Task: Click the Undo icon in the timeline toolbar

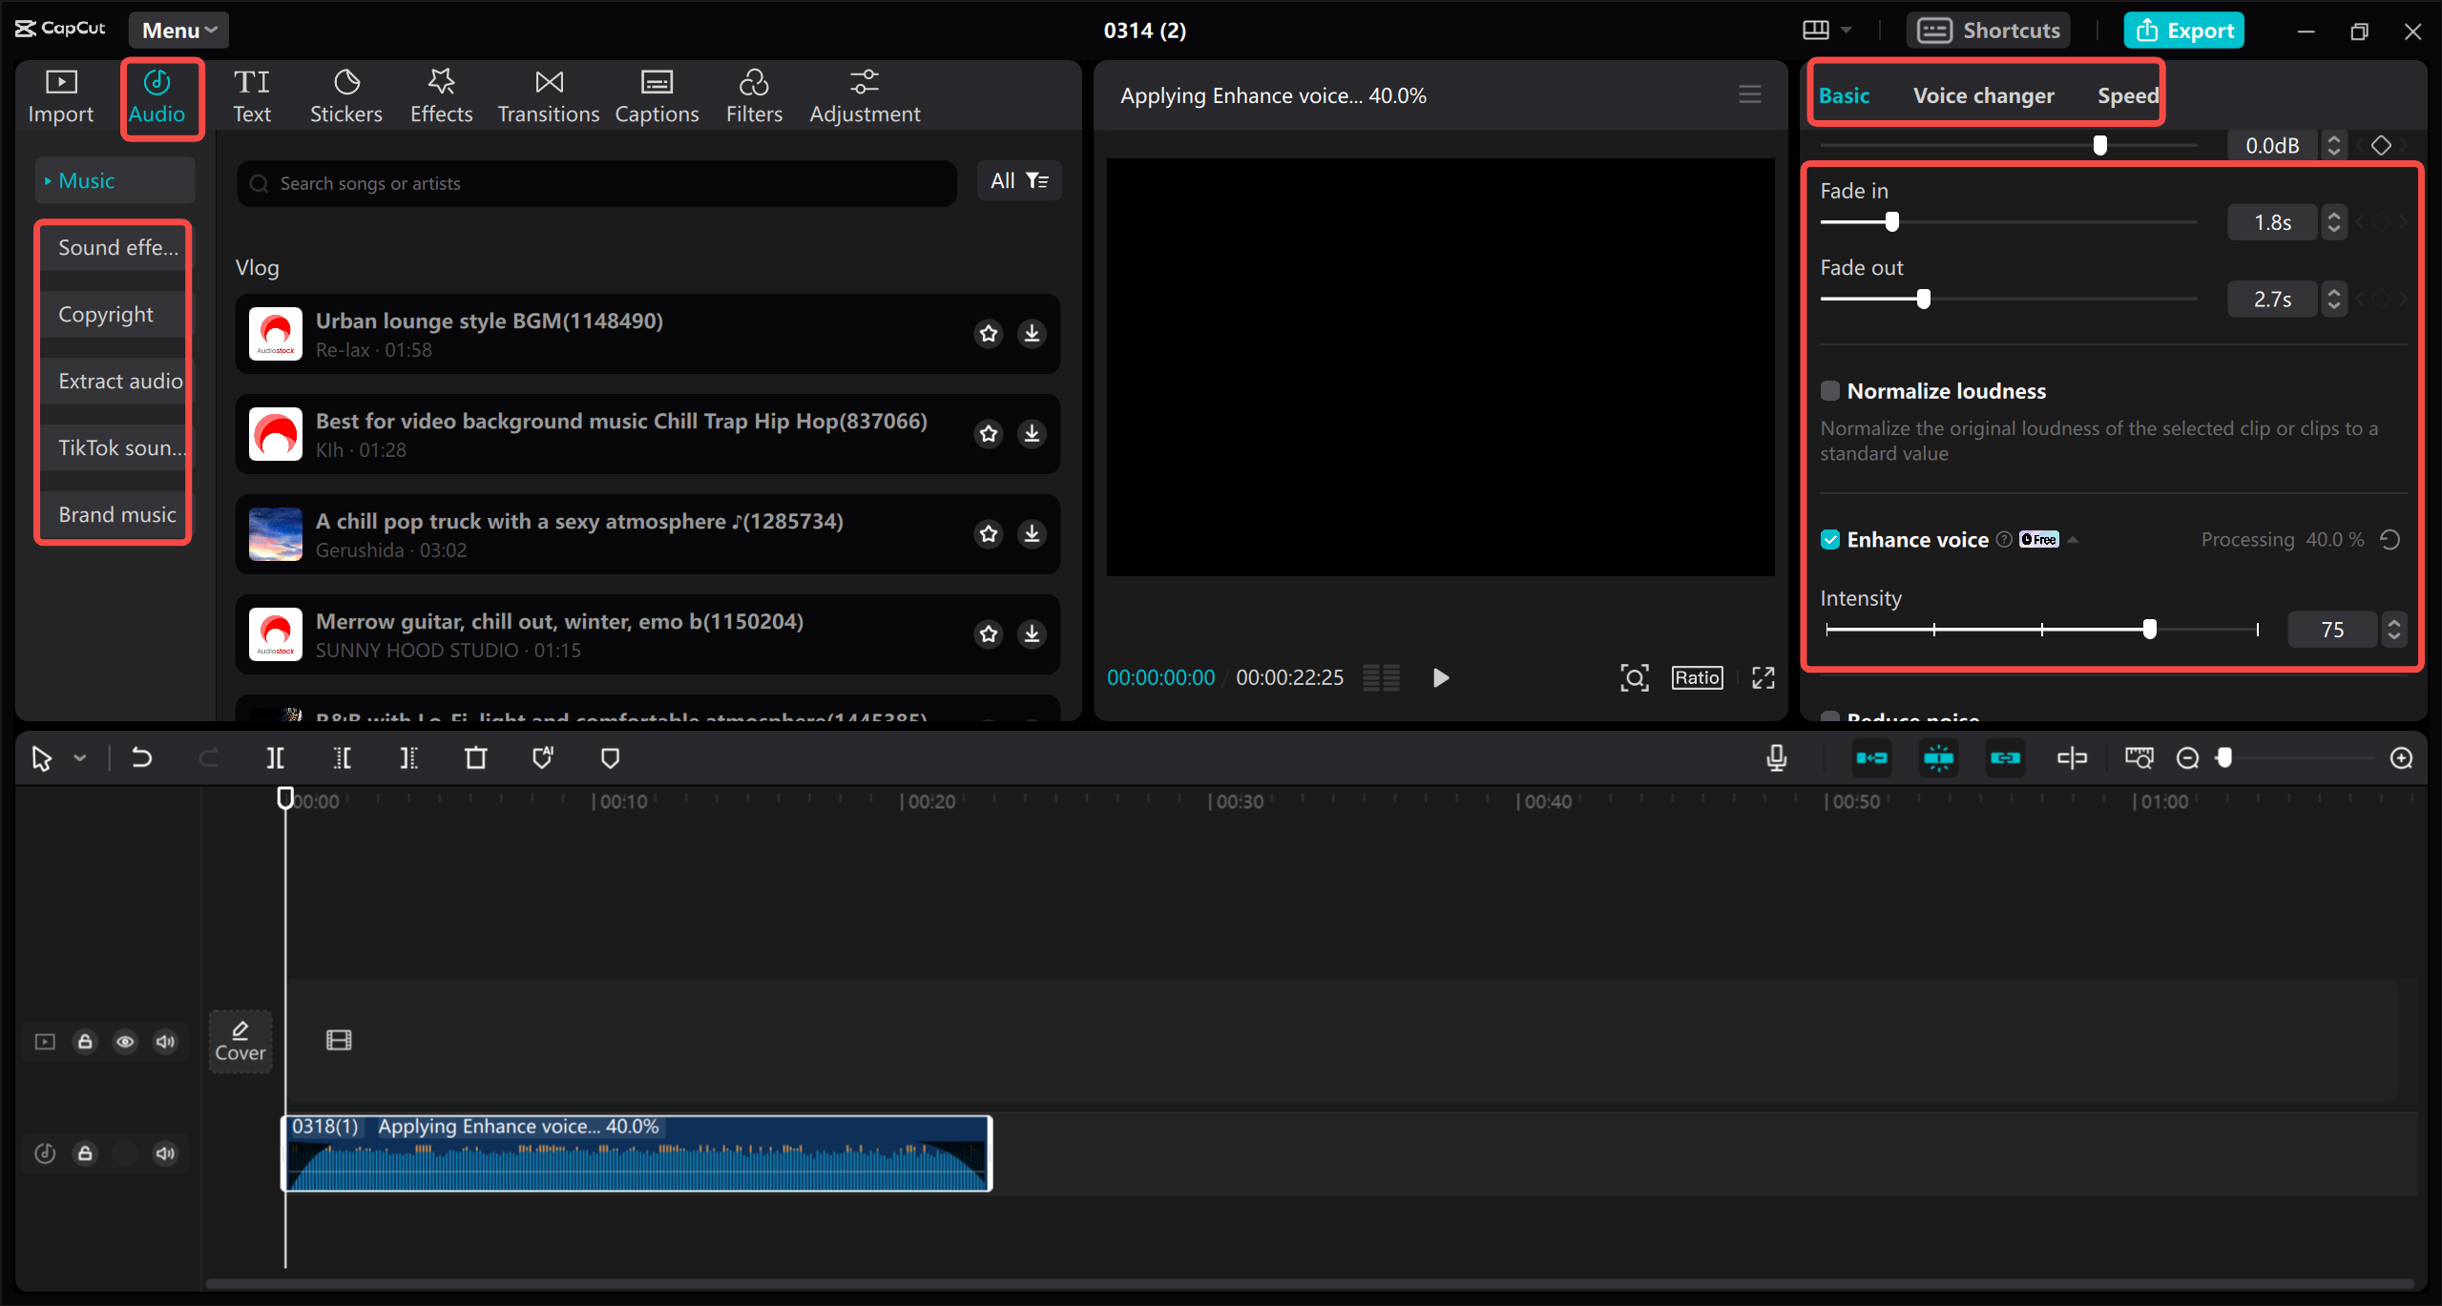Action: coord(141,757)
